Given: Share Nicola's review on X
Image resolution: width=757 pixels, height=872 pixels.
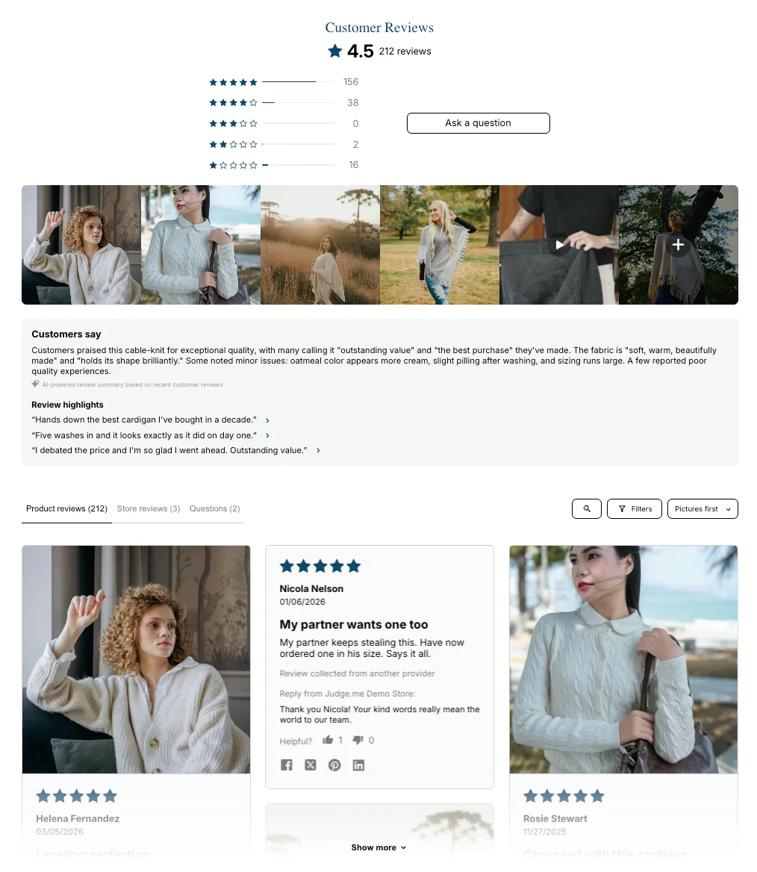Looking at the screenshot, I should pos(311,765).
